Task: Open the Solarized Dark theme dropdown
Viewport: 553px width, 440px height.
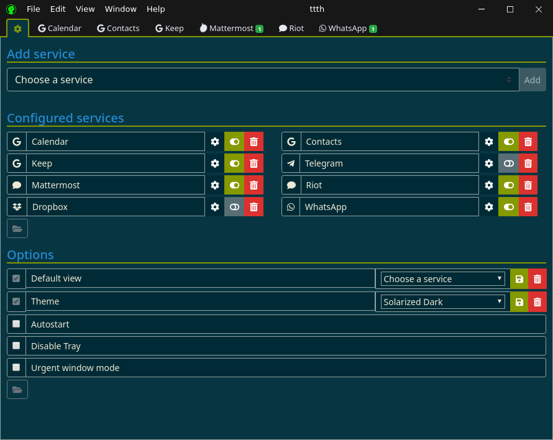Action: [442, 301]
